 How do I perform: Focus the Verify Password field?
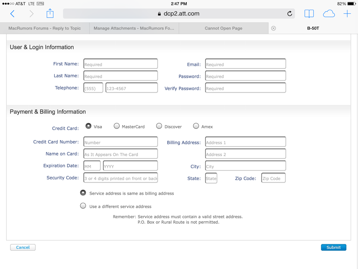click(x=245, y=88)
